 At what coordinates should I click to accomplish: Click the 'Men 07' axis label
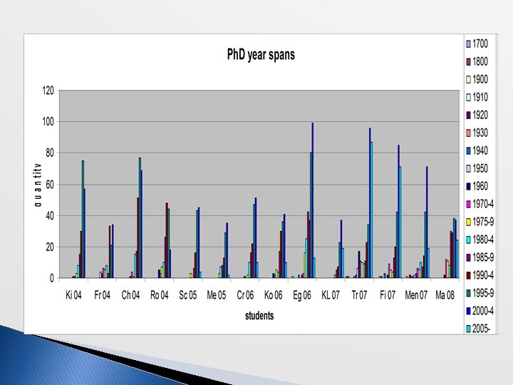point(416,295)
